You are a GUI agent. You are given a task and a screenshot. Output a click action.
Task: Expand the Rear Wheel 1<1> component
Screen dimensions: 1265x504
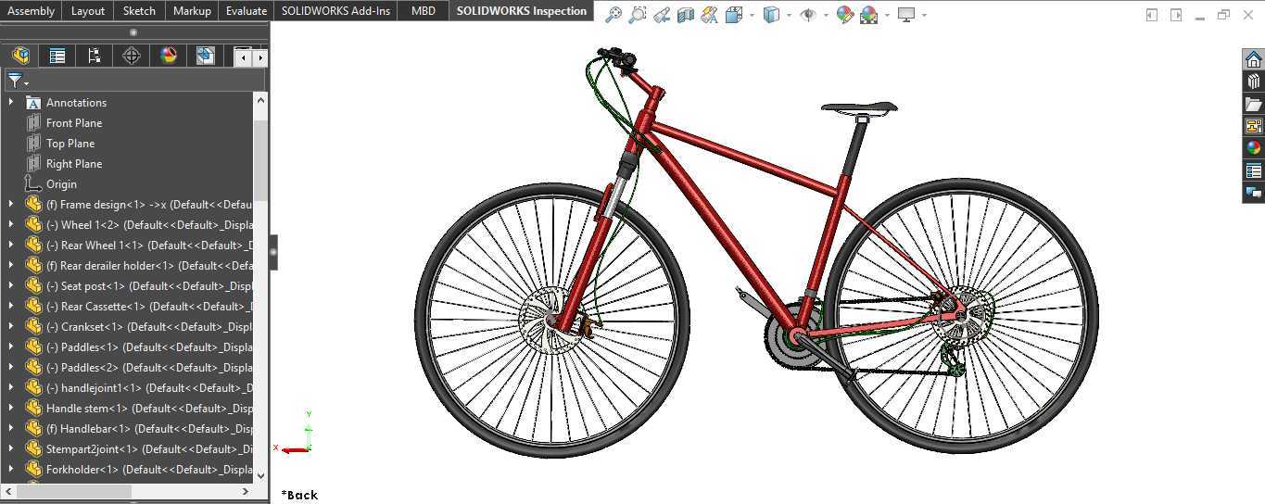pos(11,245)
